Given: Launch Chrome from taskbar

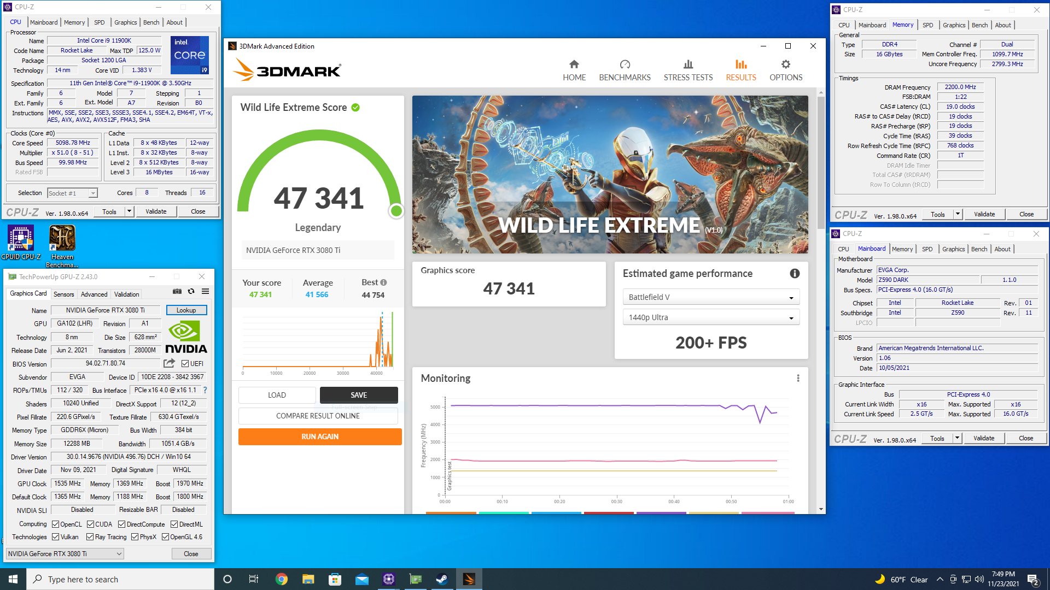Looking at the screenshot, I should point(281,579).
